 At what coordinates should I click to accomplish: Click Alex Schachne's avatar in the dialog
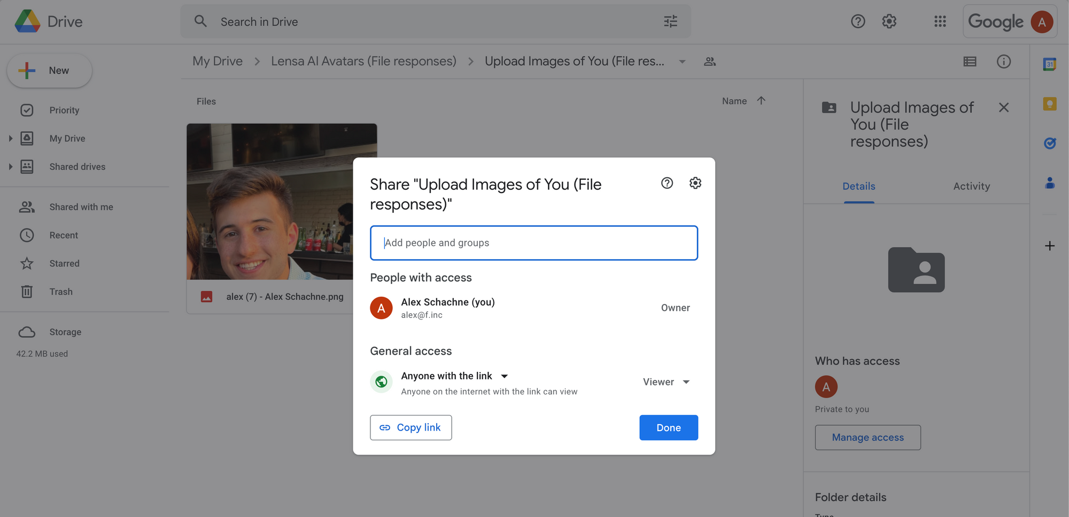point(381,308)
